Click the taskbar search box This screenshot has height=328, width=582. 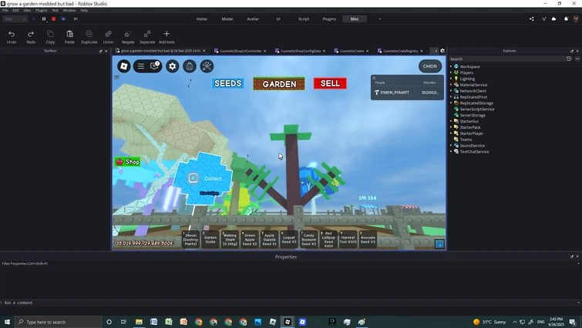pos(59,322)
